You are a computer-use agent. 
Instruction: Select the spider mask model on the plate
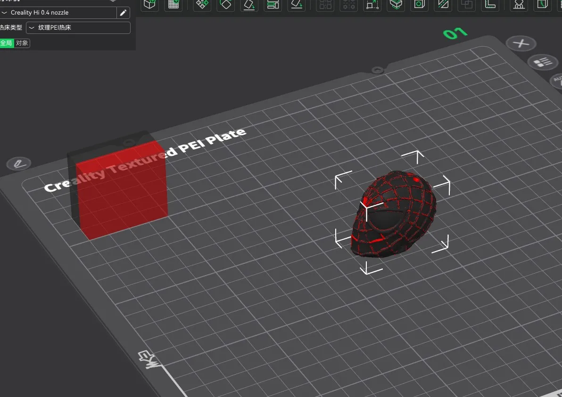(394, 215)
